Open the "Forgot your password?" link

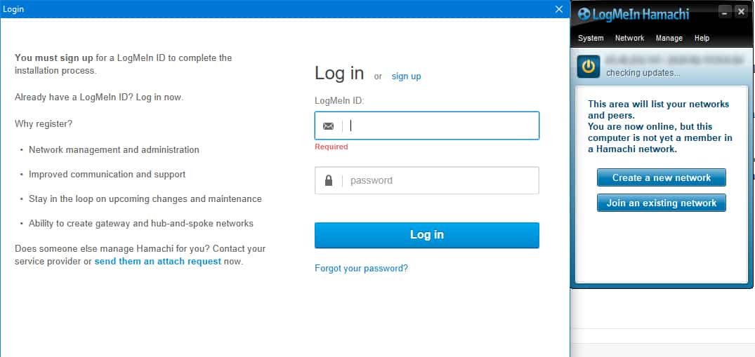click(x=361, y=268)
